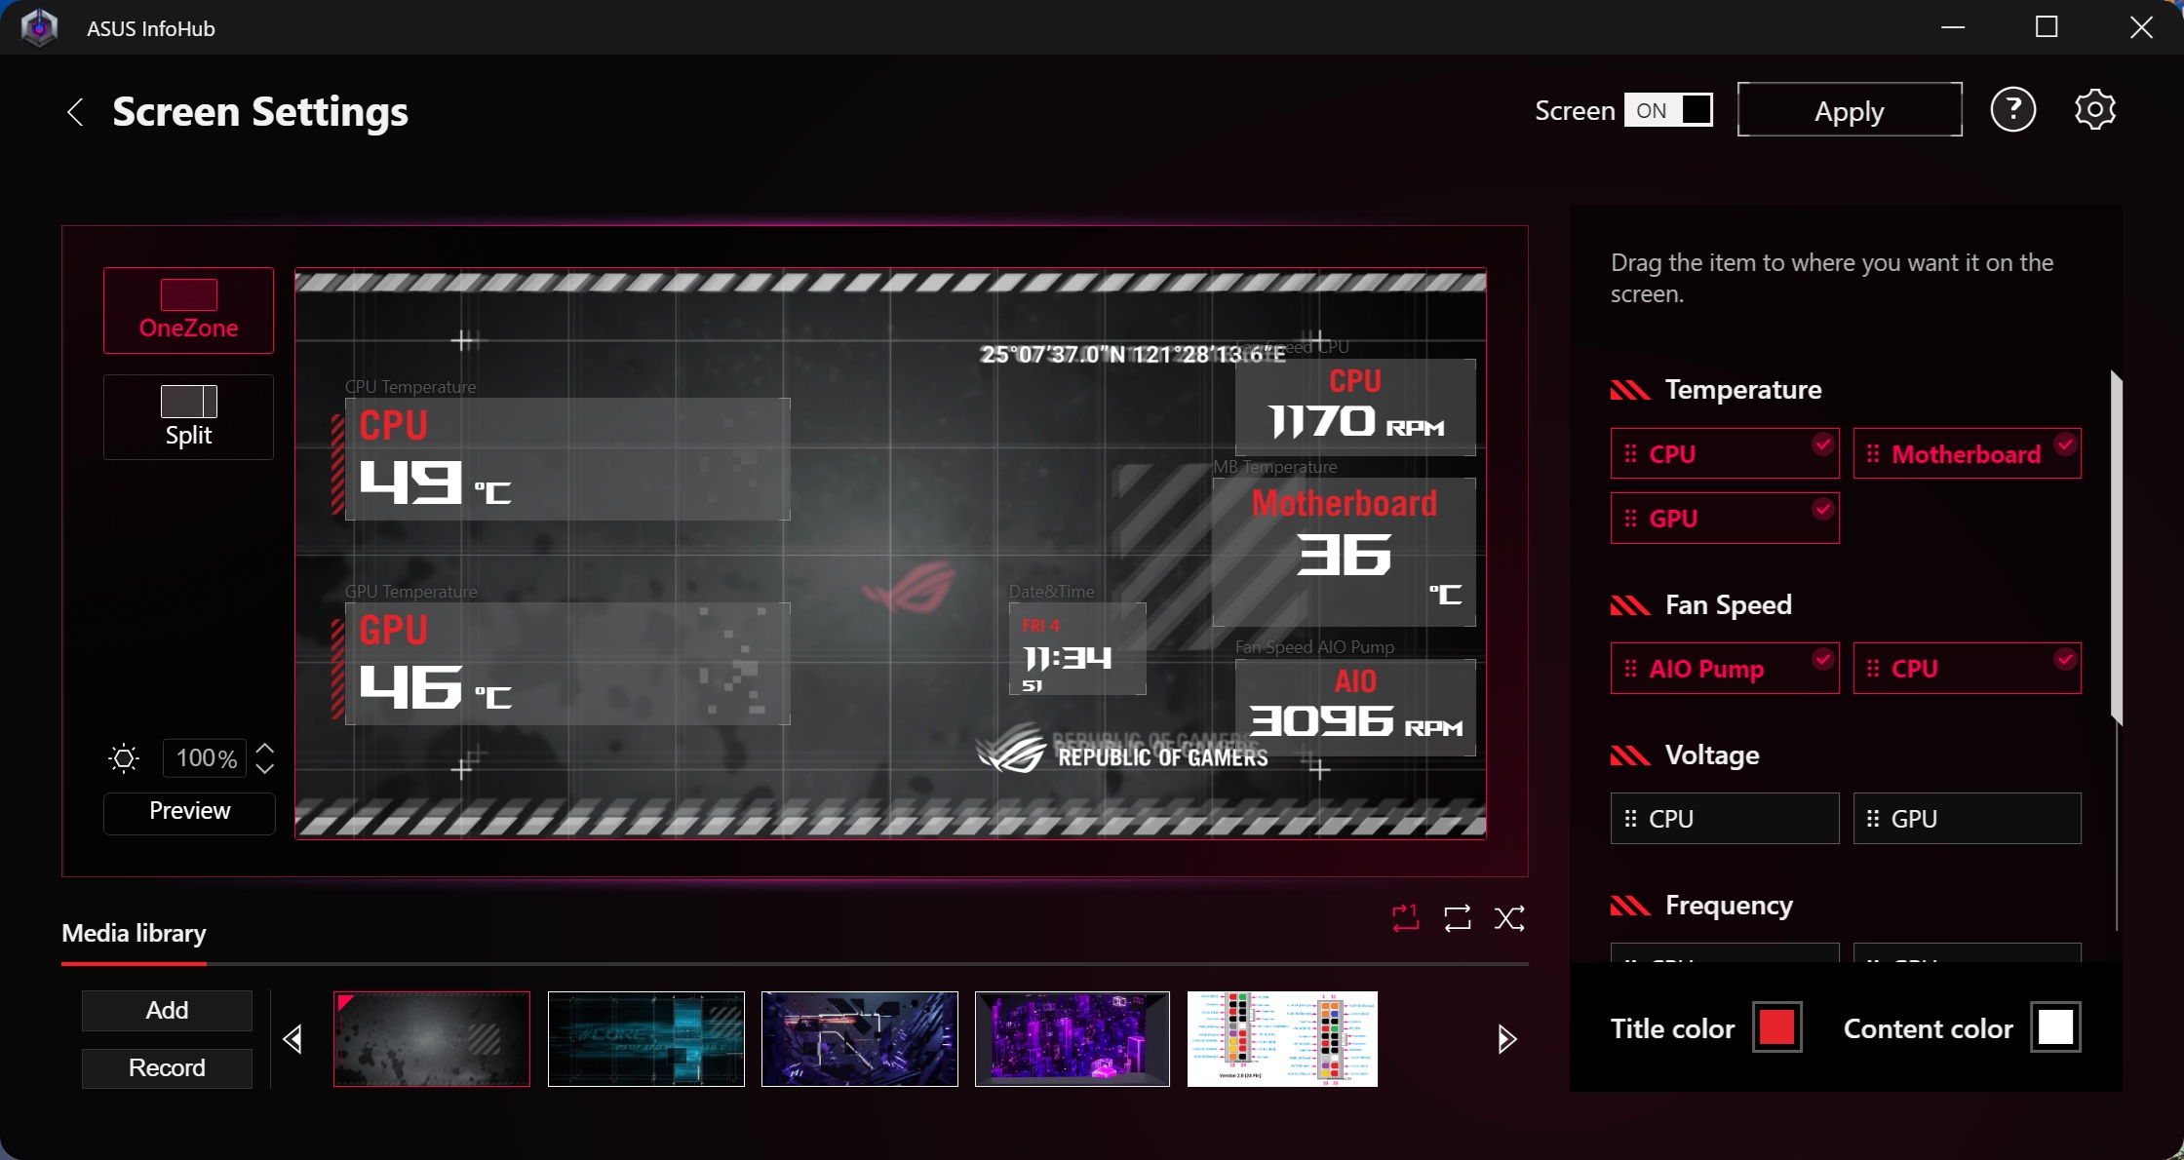The image size is (2184, 1160).
Task: Click the Fan Speed section heading
Action: click(x=1728, y=605)
